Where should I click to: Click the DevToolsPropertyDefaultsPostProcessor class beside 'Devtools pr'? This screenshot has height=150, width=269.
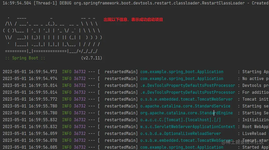188,86
